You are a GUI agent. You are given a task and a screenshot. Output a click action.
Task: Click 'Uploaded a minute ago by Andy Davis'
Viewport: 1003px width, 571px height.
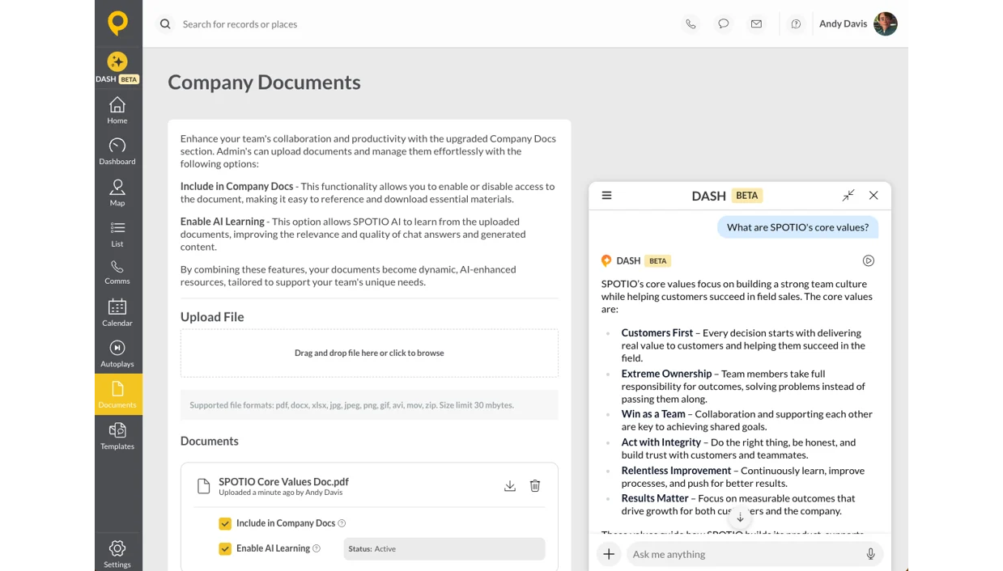280,493
